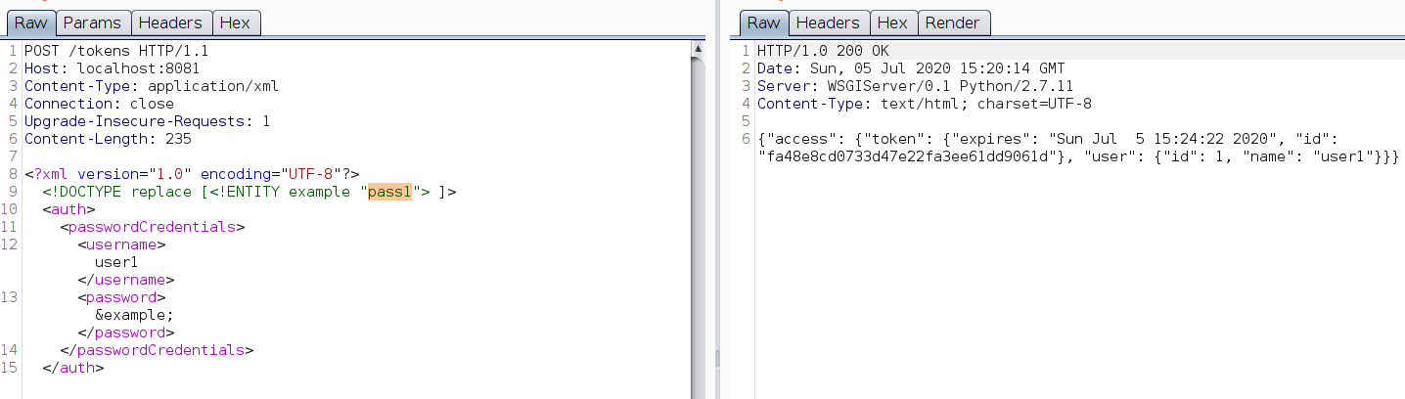Select the request Raw tab
Screen dimensions: 1405x399
[x=30, y=22]
